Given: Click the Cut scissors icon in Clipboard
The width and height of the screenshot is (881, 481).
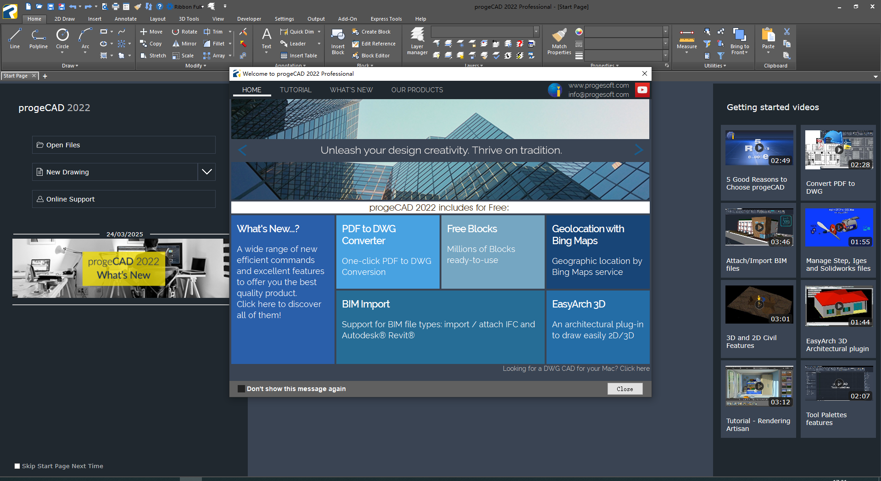Looking at the screenshot, I should point(787,32).
